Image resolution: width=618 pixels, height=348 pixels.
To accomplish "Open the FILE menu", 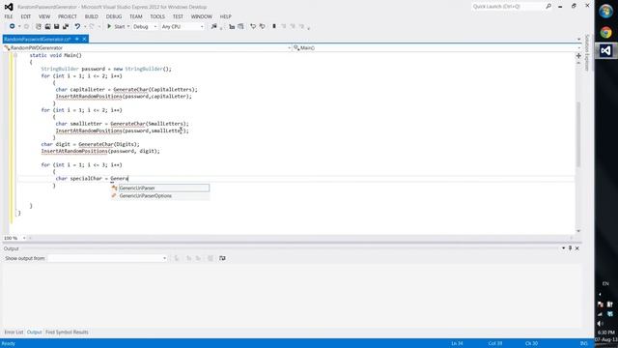I will coord(9,16).
